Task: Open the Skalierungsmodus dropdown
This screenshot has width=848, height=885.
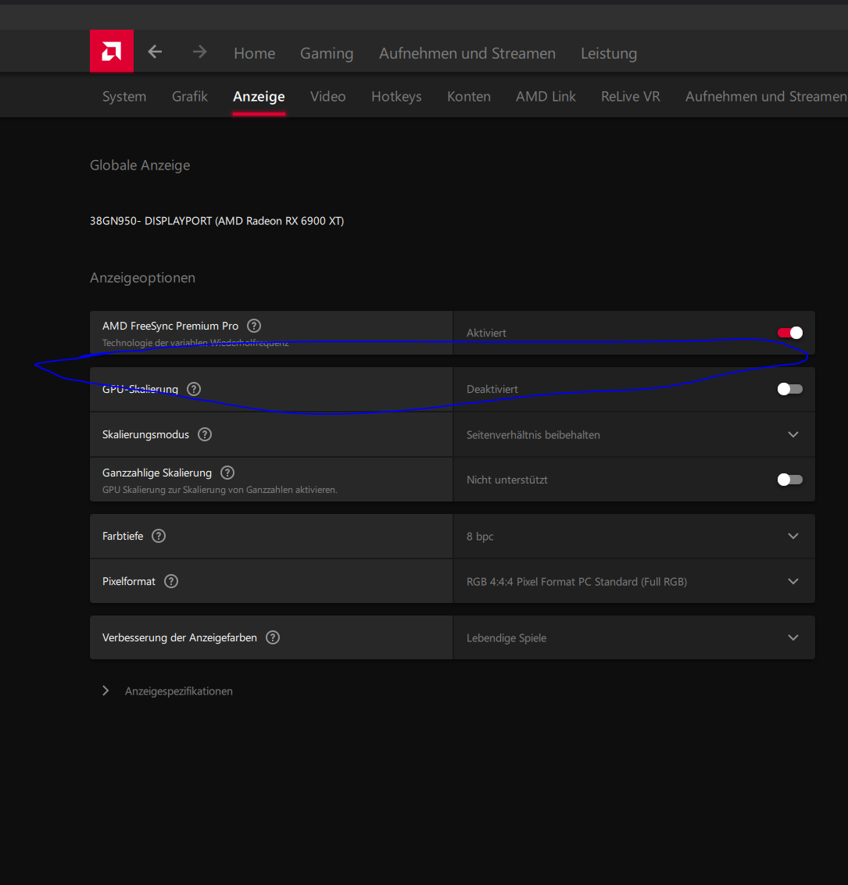Action: (x=634, y=434)
